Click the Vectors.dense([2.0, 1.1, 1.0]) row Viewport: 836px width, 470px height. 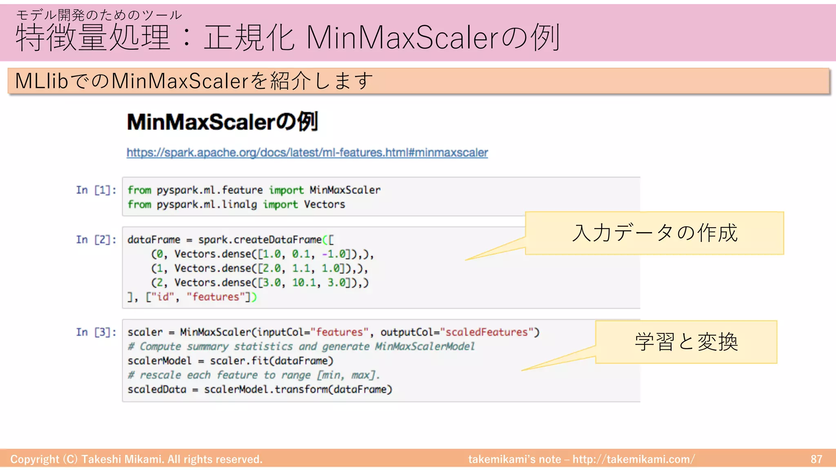pos(260,268)
